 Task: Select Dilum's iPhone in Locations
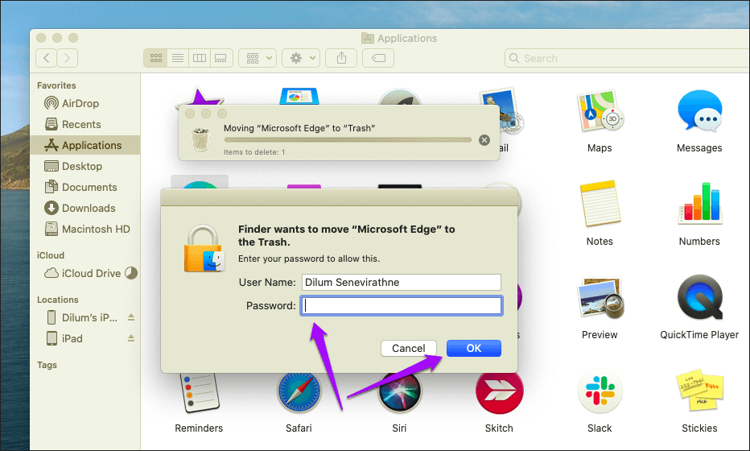[x=81, y=317]
